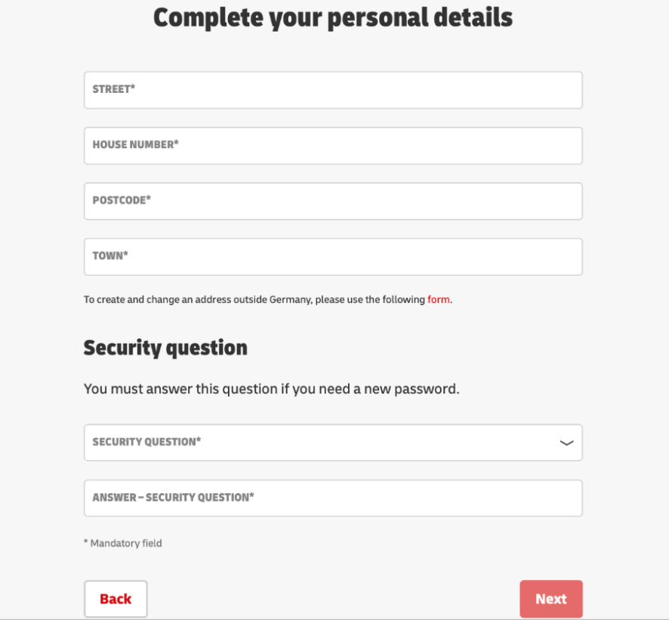669x620 pixels.
Task: Open the Security Question dropdown
Action: click(333, 443)
